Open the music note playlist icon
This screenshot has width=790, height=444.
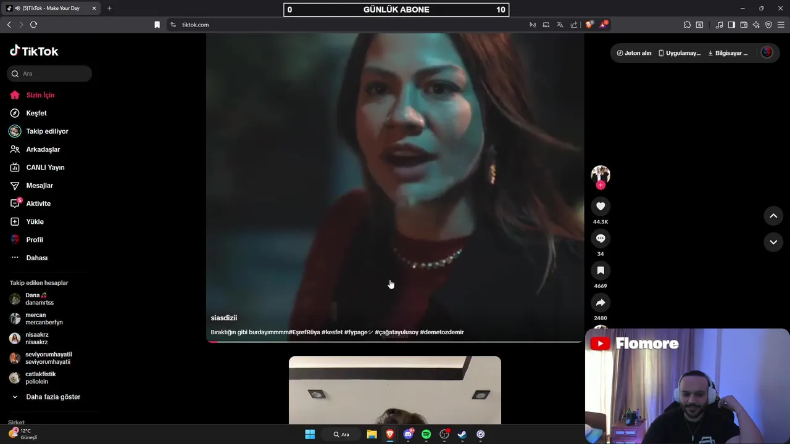(719, 25)
